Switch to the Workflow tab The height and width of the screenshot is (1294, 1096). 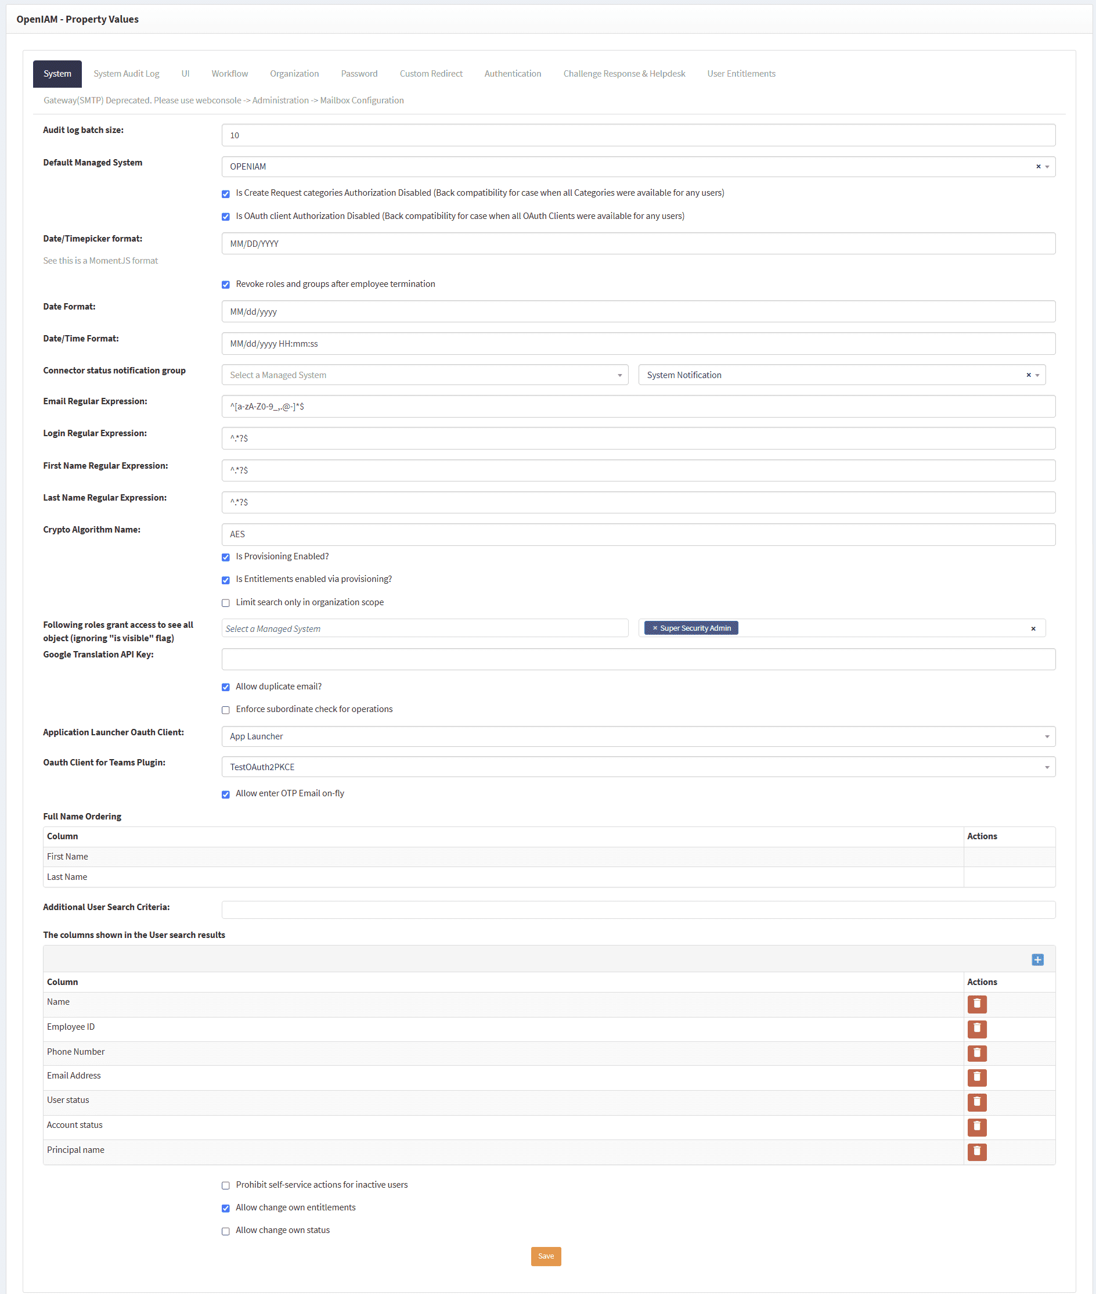229,73
